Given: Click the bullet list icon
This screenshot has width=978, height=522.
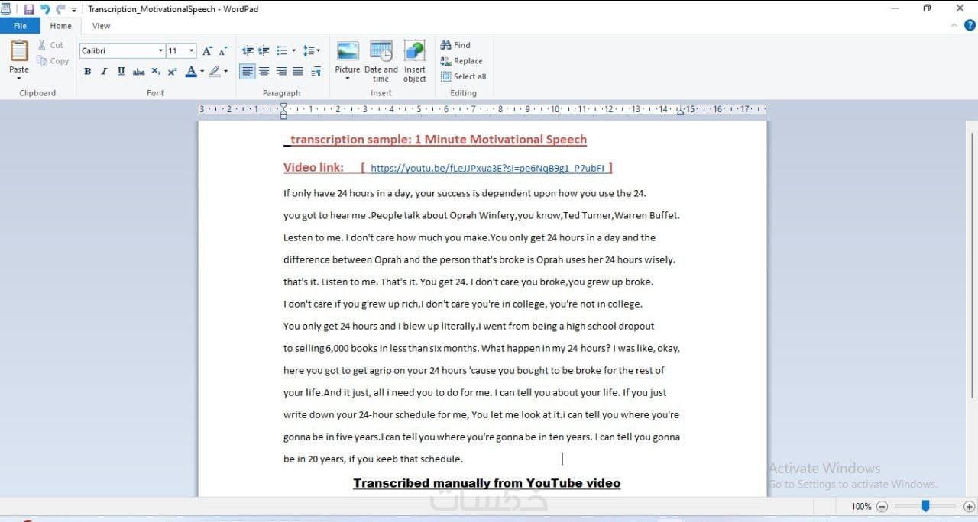Looking at the screenshot, I should 281,51.
